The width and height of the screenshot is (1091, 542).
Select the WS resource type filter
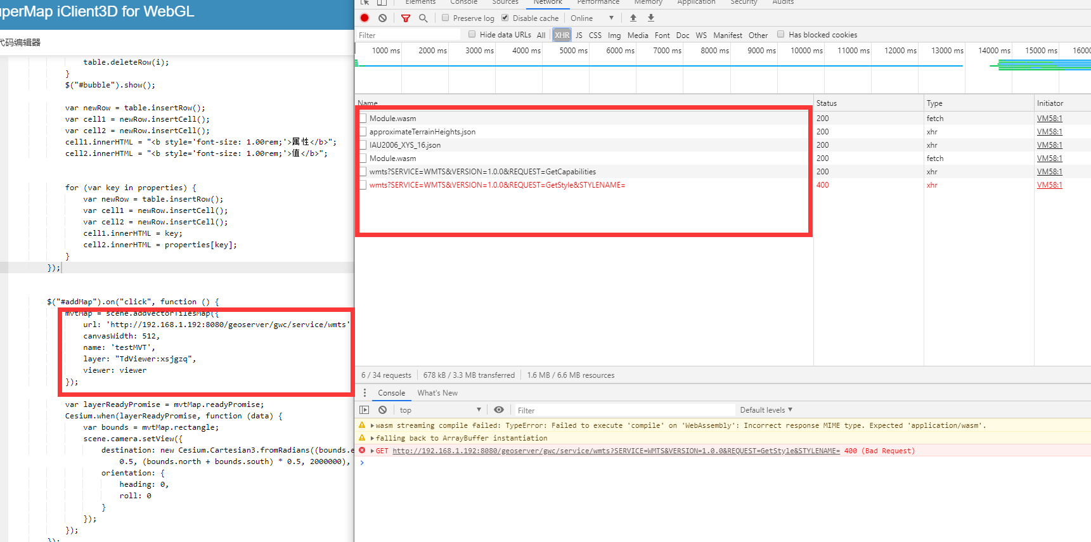click(x=700, y=35)
